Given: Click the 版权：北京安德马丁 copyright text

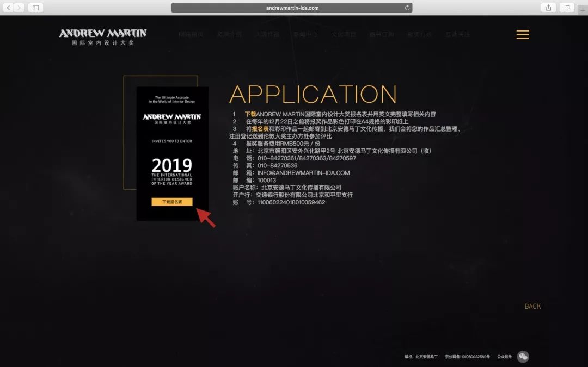Looking at the screenshot, I should [421, 357].
